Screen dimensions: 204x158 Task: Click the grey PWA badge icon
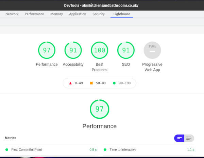coord(152,50)
